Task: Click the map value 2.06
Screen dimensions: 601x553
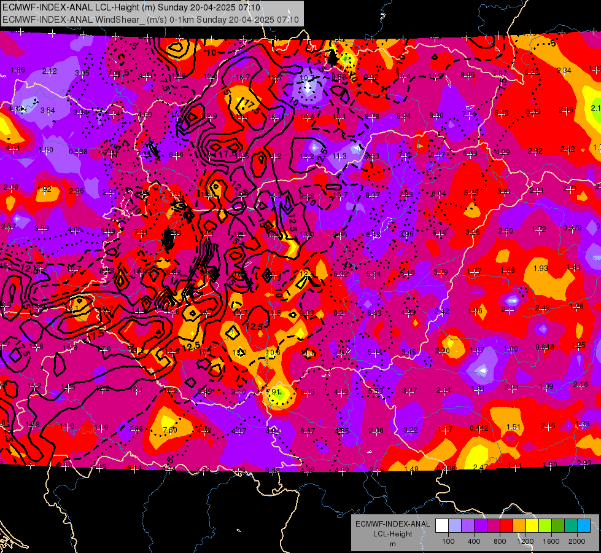Action: (x=376, y=431)
